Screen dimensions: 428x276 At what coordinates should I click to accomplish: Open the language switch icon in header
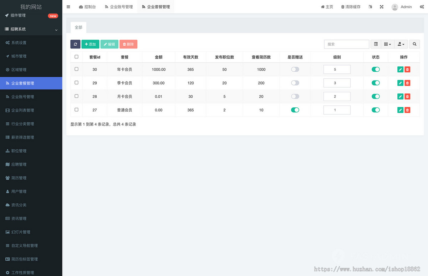tap(370, 7)
